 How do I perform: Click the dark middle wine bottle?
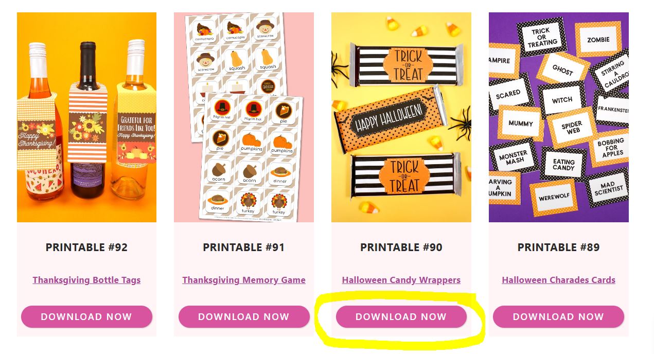87,121
